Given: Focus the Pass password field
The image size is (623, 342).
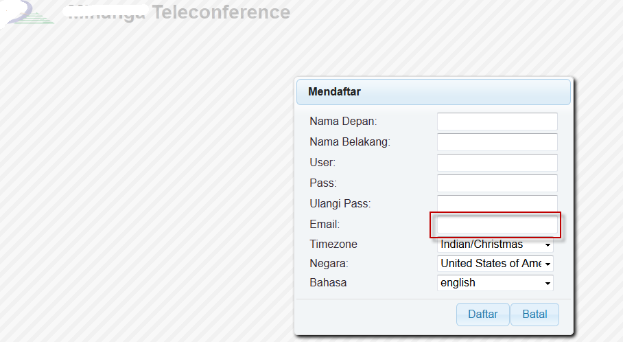Looking at the screenshot, I should 497,183.
